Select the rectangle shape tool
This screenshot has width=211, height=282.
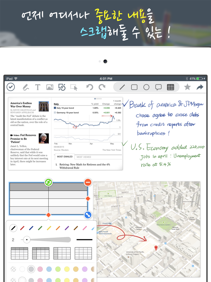coord(134,87)
